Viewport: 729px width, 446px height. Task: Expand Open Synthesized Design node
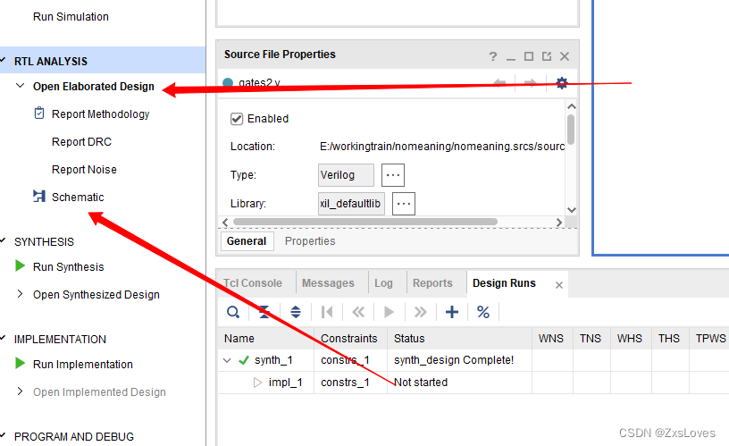point(20,294)
